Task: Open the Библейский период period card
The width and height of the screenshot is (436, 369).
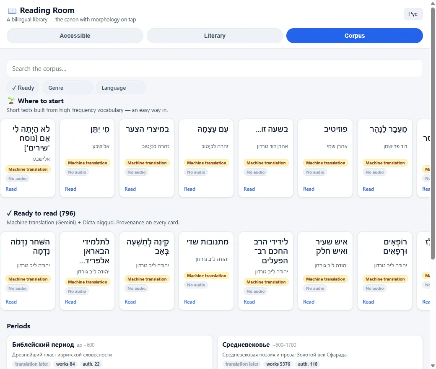Action: [x=109, y=353]
